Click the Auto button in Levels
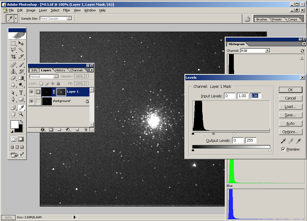Screen dimensions: 307x221 [x=290, y=124]
